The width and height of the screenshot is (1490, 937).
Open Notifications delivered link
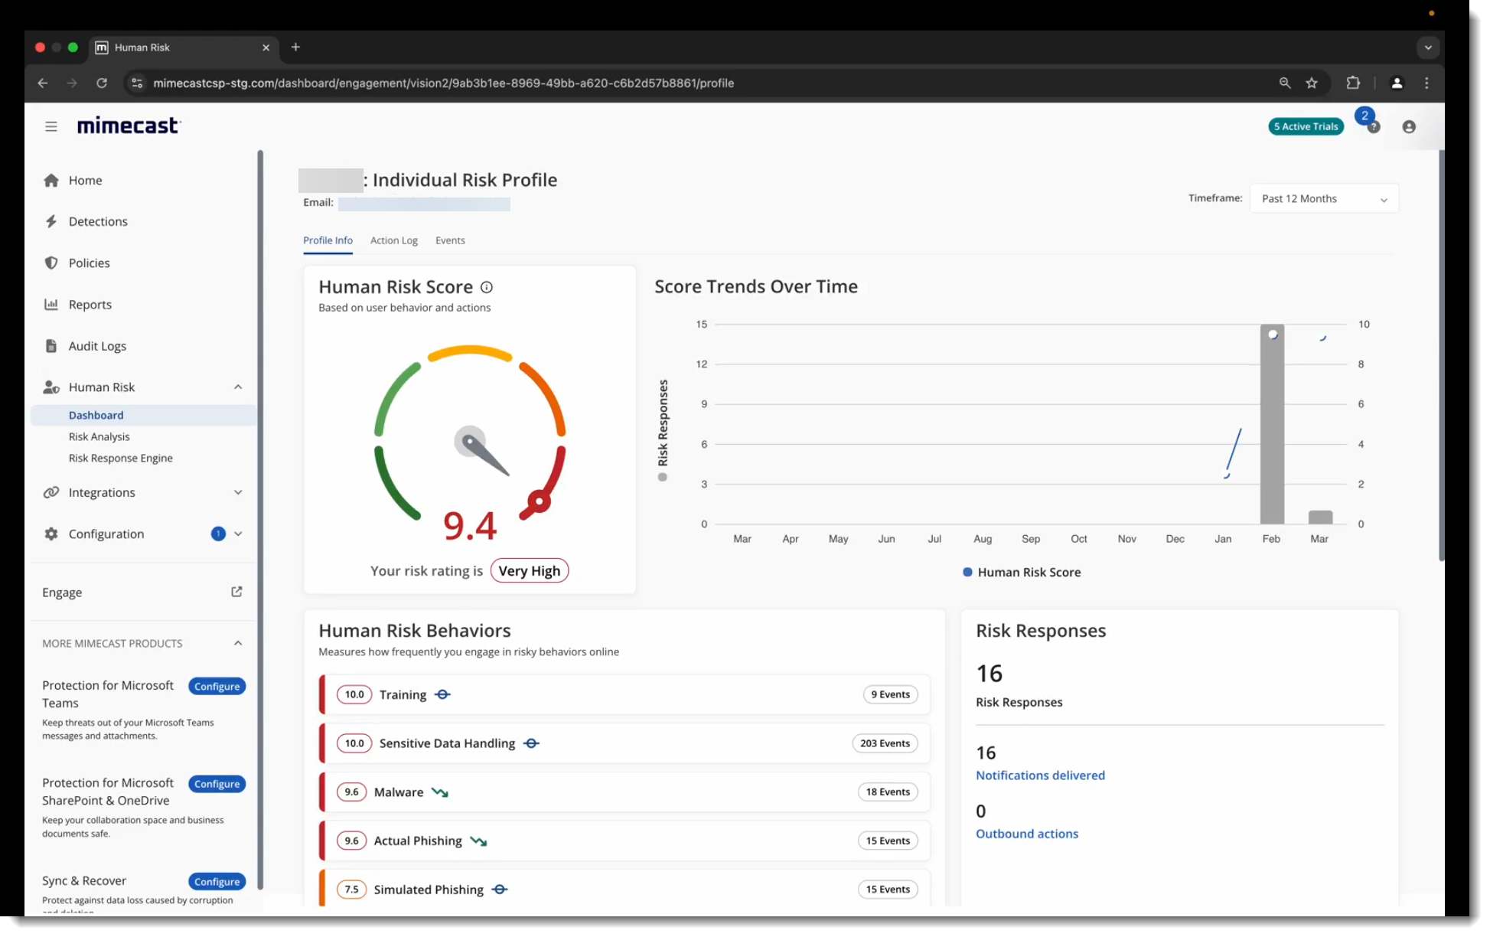[1040, 775]
